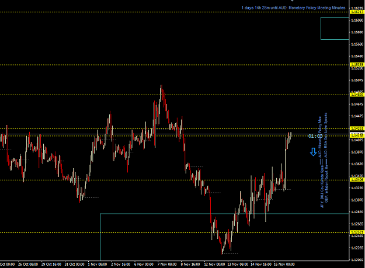Click the 1.12265 price scale value
Image resolution: width=365 pixels, height=268 pixels.
357,248
